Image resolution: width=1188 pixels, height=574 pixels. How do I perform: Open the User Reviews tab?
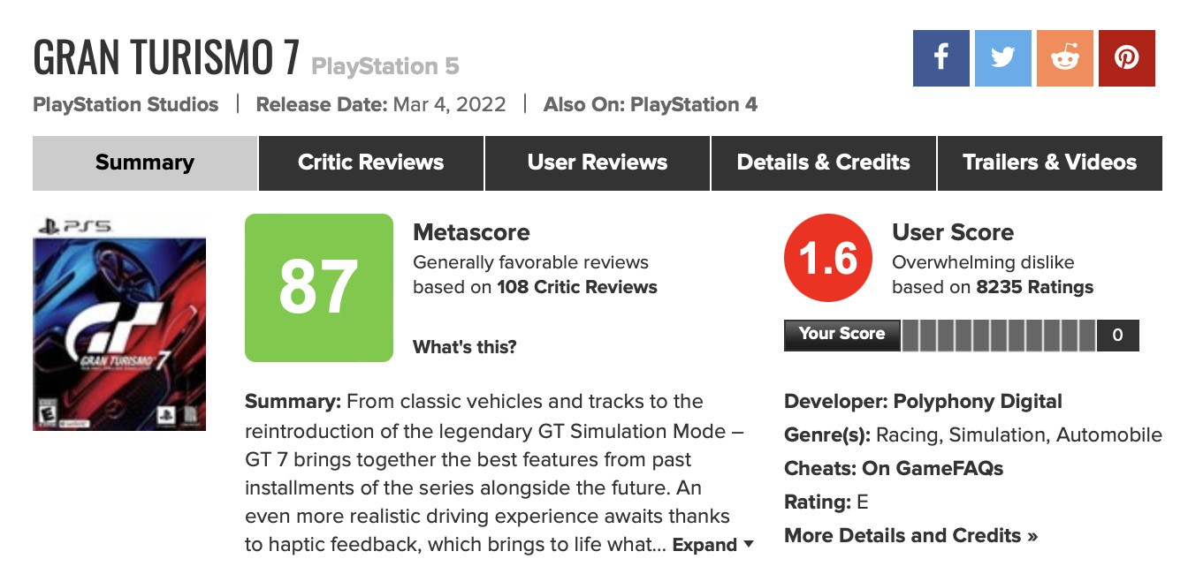click(x=597, y=162)
